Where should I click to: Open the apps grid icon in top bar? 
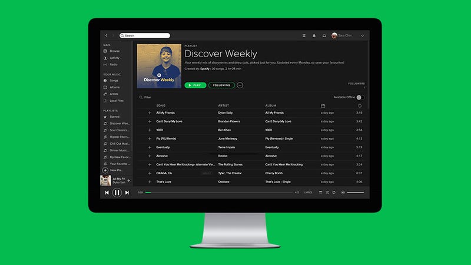pos(304,35)
